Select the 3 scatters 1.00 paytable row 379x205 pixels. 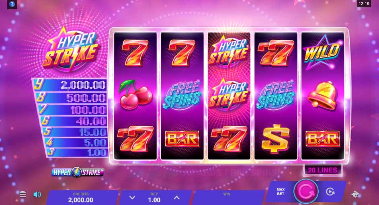[77, 152]
